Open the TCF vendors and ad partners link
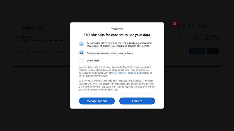234x131 pixels. click(129, 73)
